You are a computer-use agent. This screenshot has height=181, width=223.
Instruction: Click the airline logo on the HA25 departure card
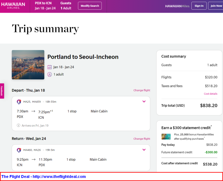tap(19, 102)
